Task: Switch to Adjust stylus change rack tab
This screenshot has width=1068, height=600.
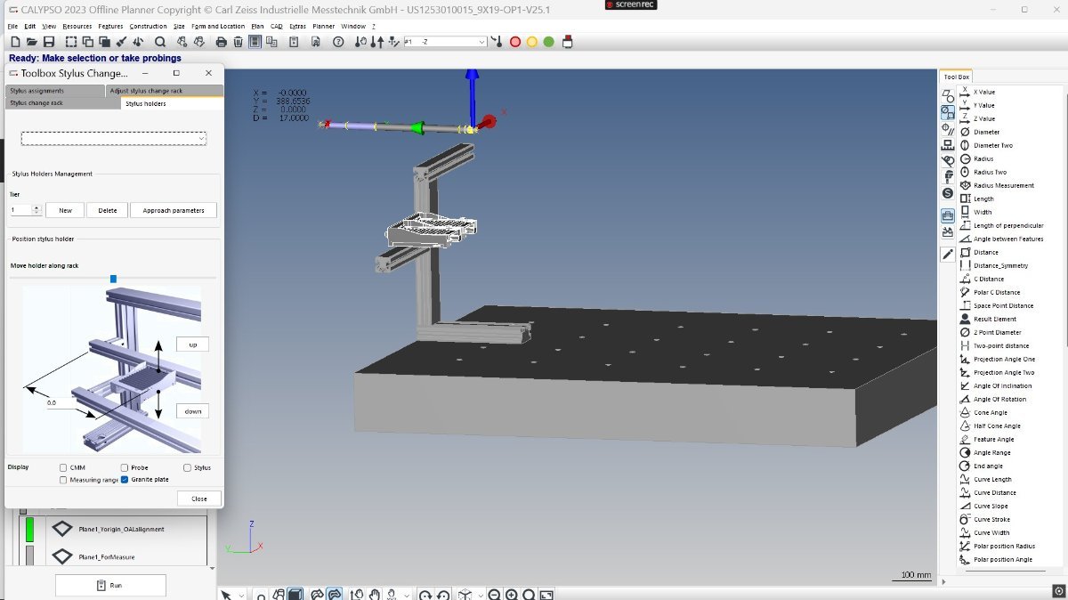Action: [165, 91]
